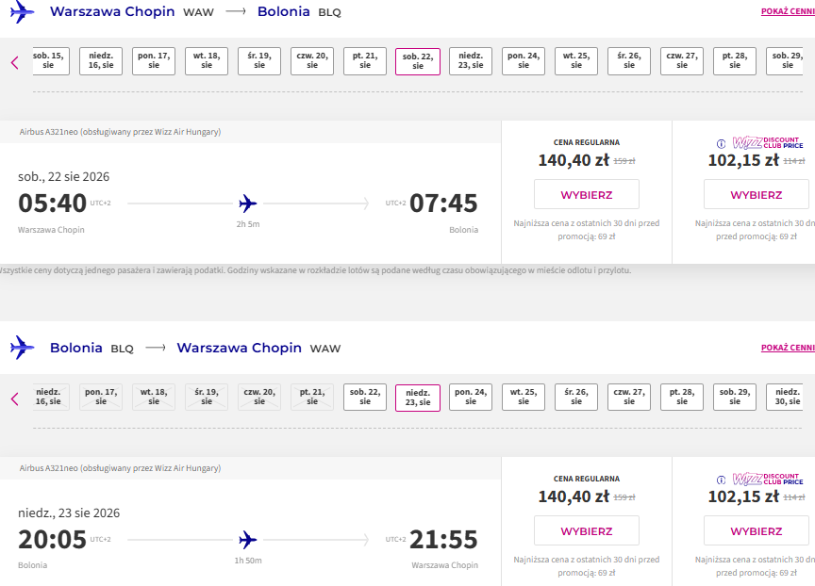
Task: Show earlier outbound dates with left chevron
Action: 14,63
